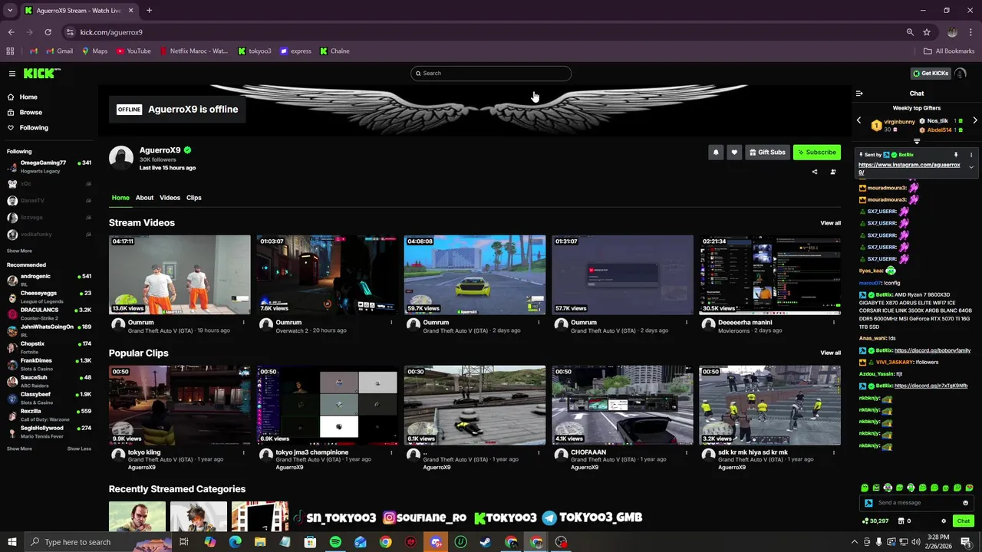Open pinned message options menu

(x=971, y=155)
